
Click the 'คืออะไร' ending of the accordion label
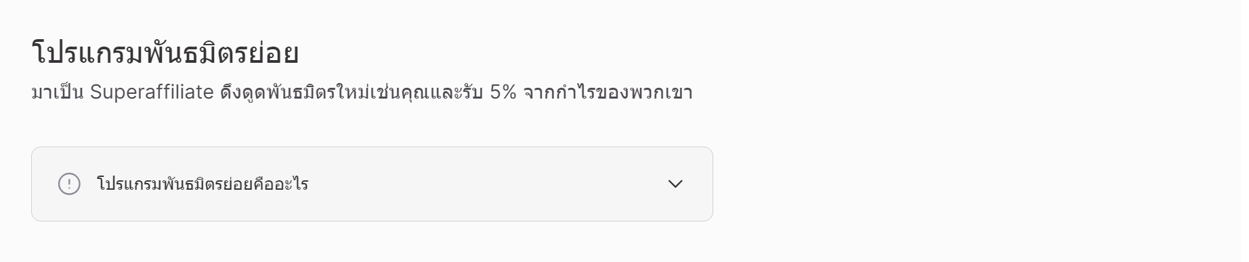(281, 184)
